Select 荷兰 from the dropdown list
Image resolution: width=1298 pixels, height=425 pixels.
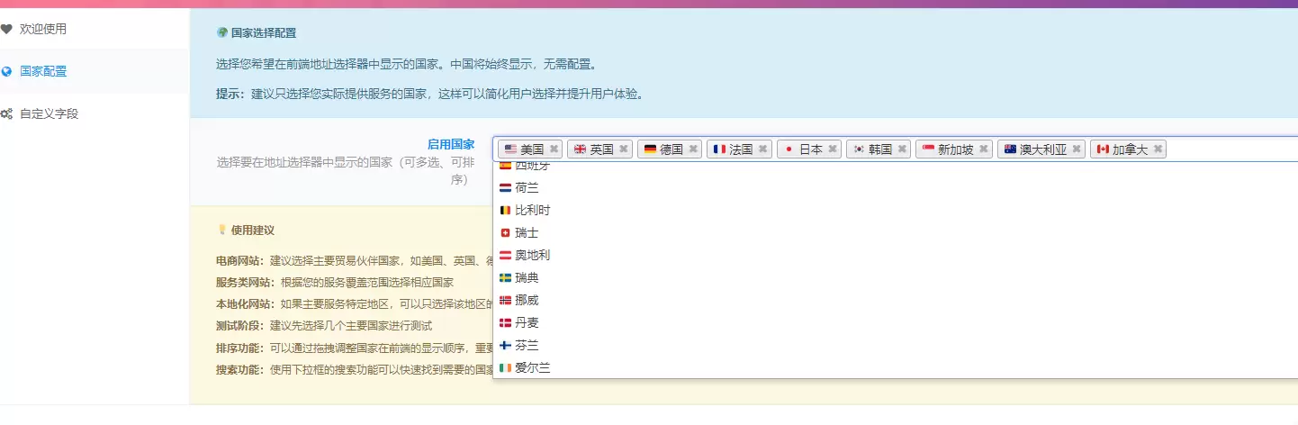click(896, 187)
